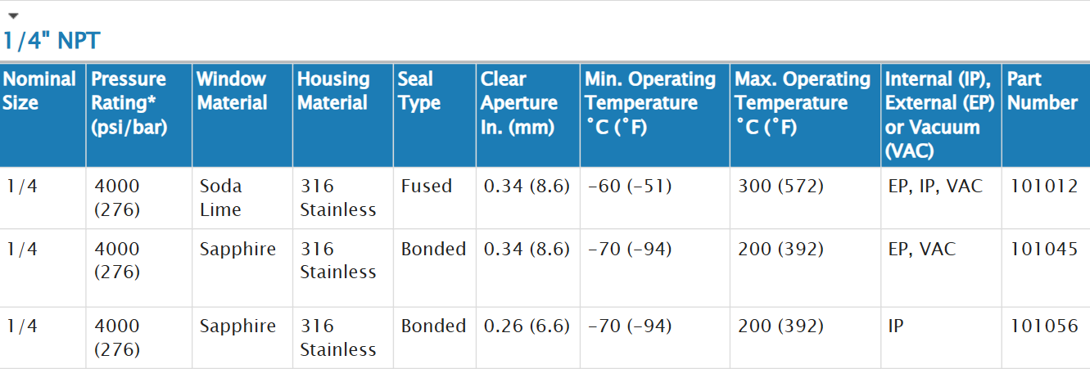This screenshot has width=1090, height=369.
Task: Click the Part Number column header
Action: click(1043, 91)
